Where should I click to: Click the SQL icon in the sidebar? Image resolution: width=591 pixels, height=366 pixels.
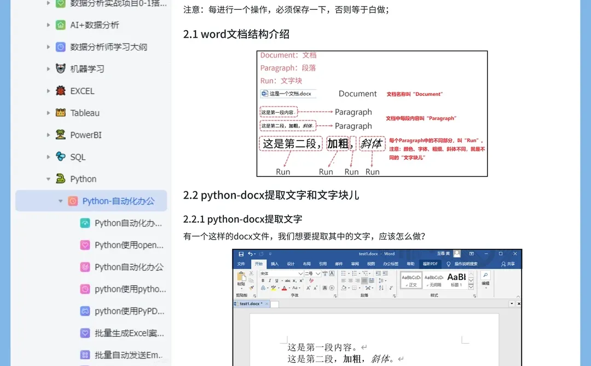point(60,157)
